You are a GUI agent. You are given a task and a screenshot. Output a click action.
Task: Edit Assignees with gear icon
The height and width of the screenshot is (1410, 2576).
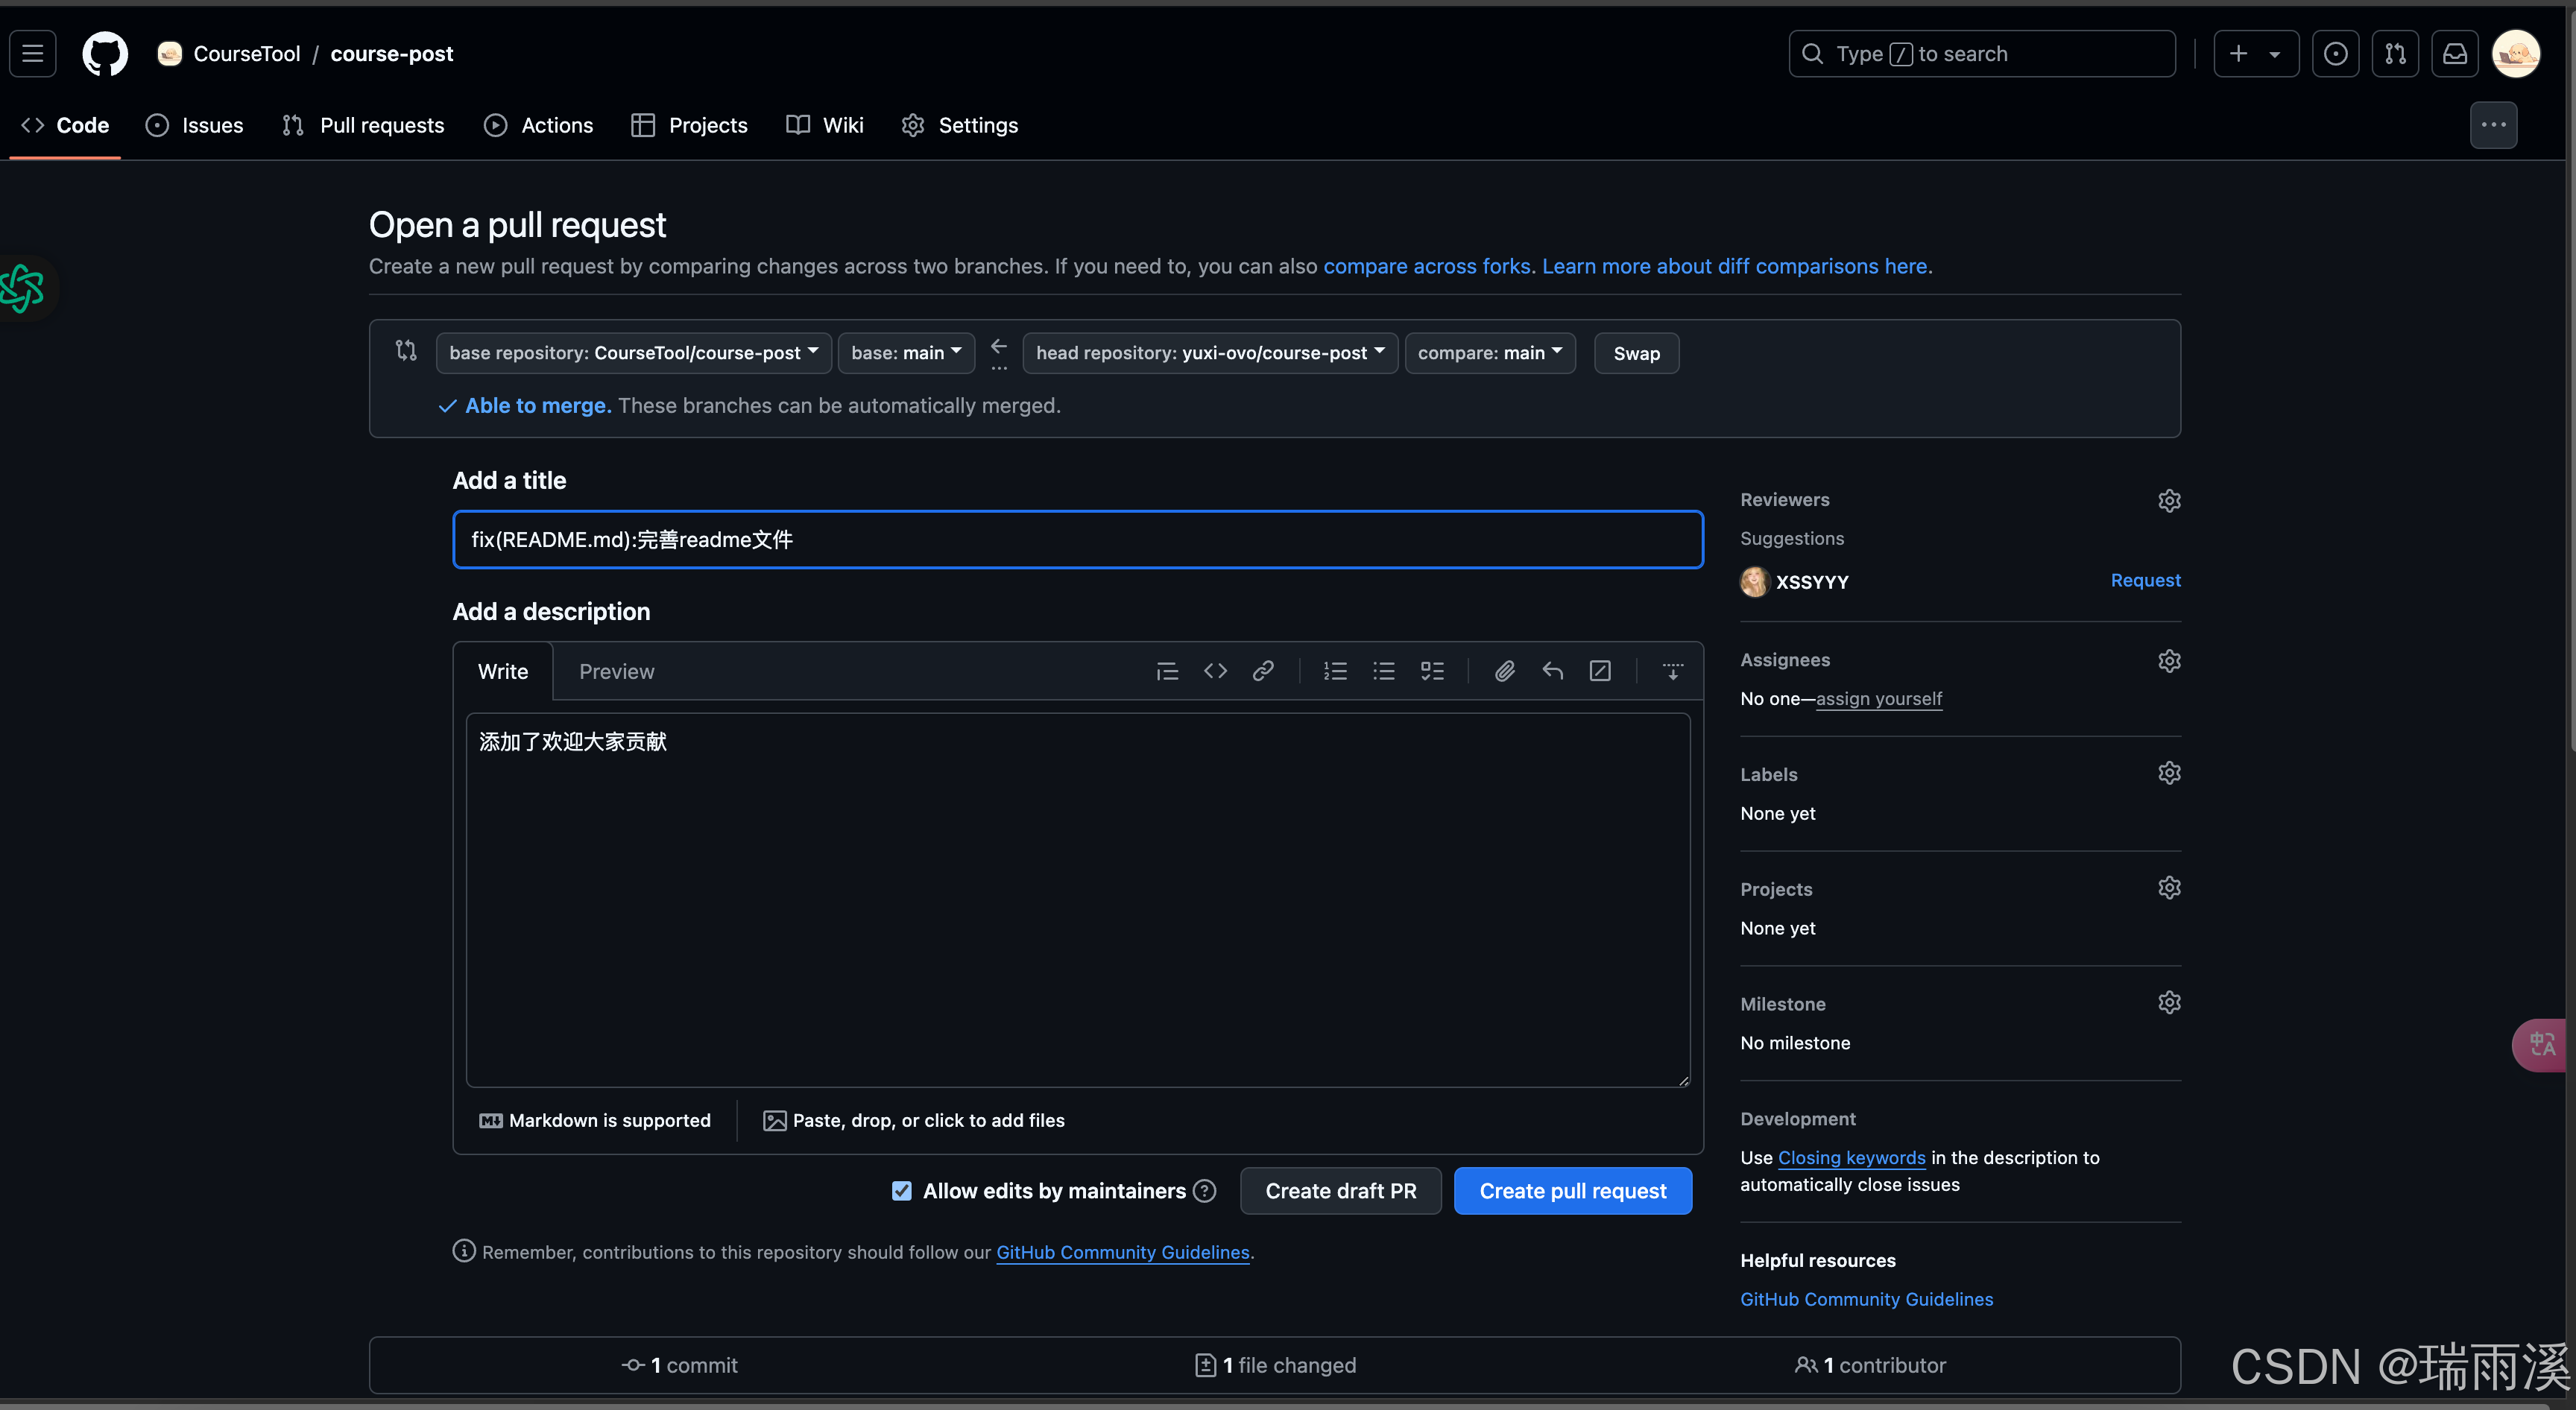coord(2169,661)
